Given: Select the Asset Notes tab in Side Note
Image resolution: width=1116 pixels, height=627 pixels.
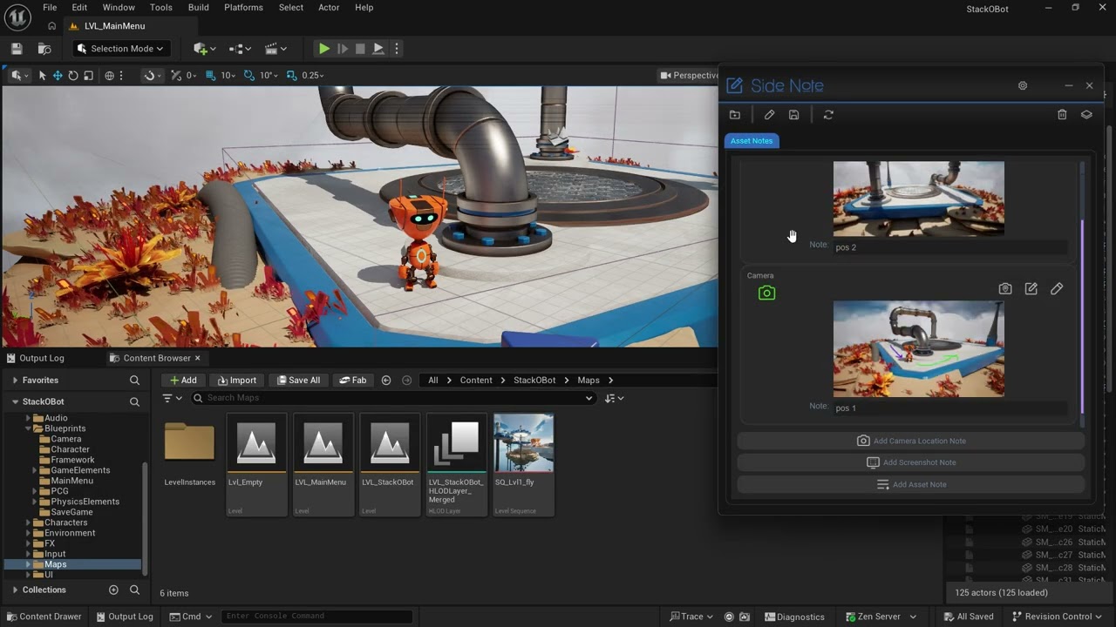Looking at the screenshot, I should pyautogui.click(x=752, y=141).
